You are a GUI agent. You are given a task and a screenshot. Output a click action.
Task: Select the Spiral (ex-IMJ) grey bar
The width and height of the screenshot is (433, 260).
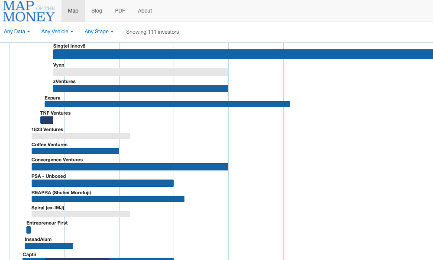pyautogui.click(x=81, y=214)
